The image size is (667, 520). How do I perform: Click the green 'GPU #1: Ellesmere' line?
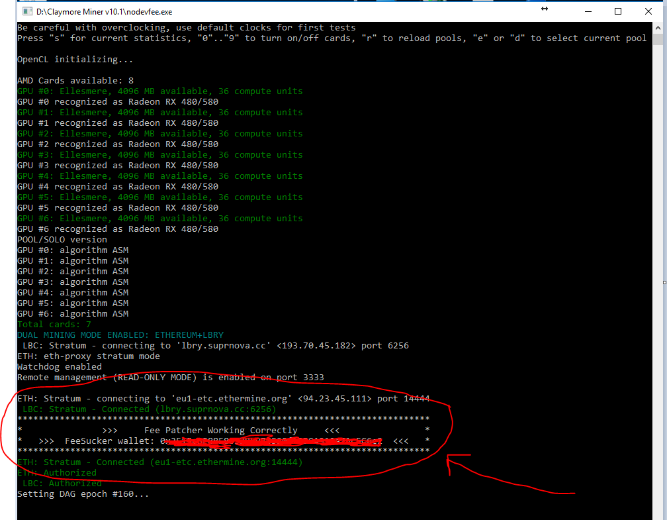[x=160, y=113]
